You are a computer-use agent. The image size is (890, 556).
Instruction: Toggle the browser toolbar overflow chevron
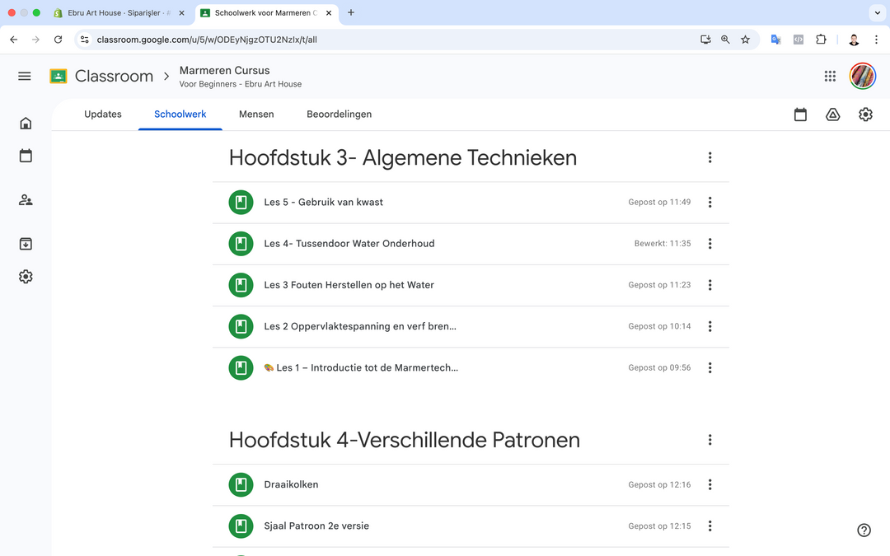coord(877,13)
